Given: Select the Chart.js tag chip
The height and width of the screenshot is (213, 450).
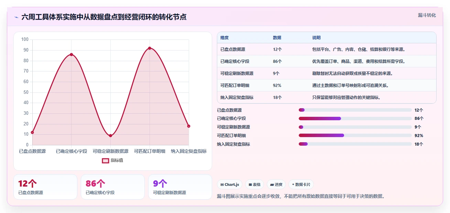Looking at the screenshot, I should pos(230,184).
